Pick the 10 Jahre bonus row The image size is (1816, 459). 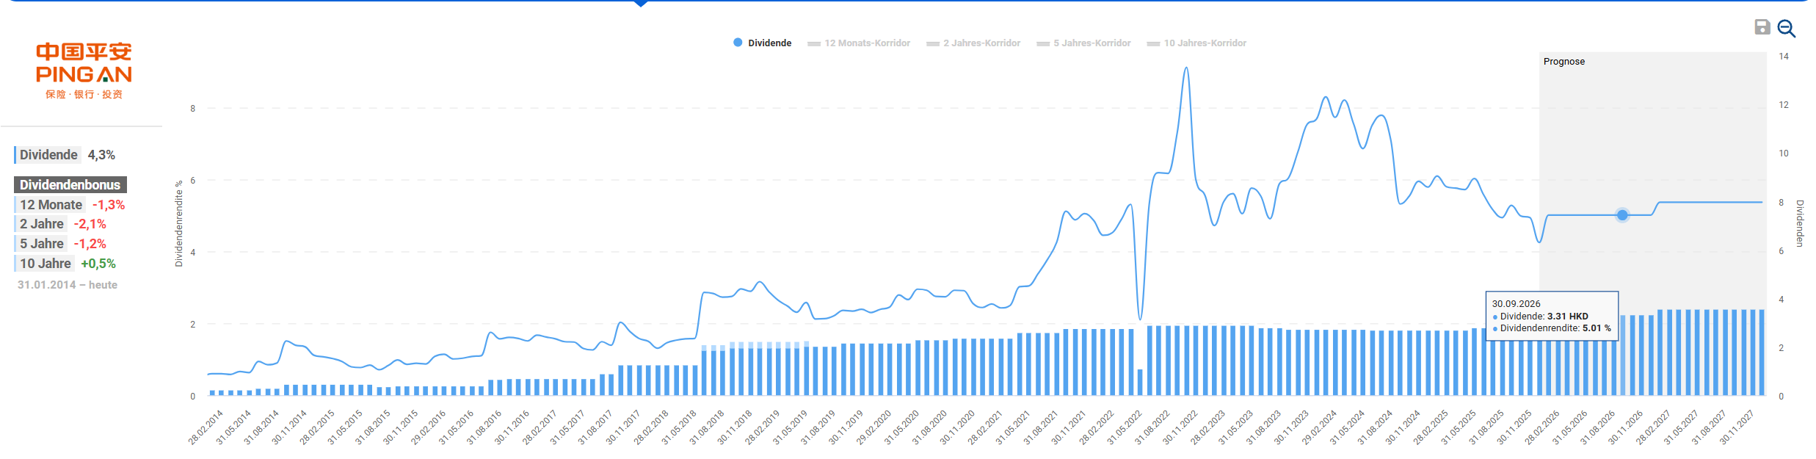[x=67, y=264]
